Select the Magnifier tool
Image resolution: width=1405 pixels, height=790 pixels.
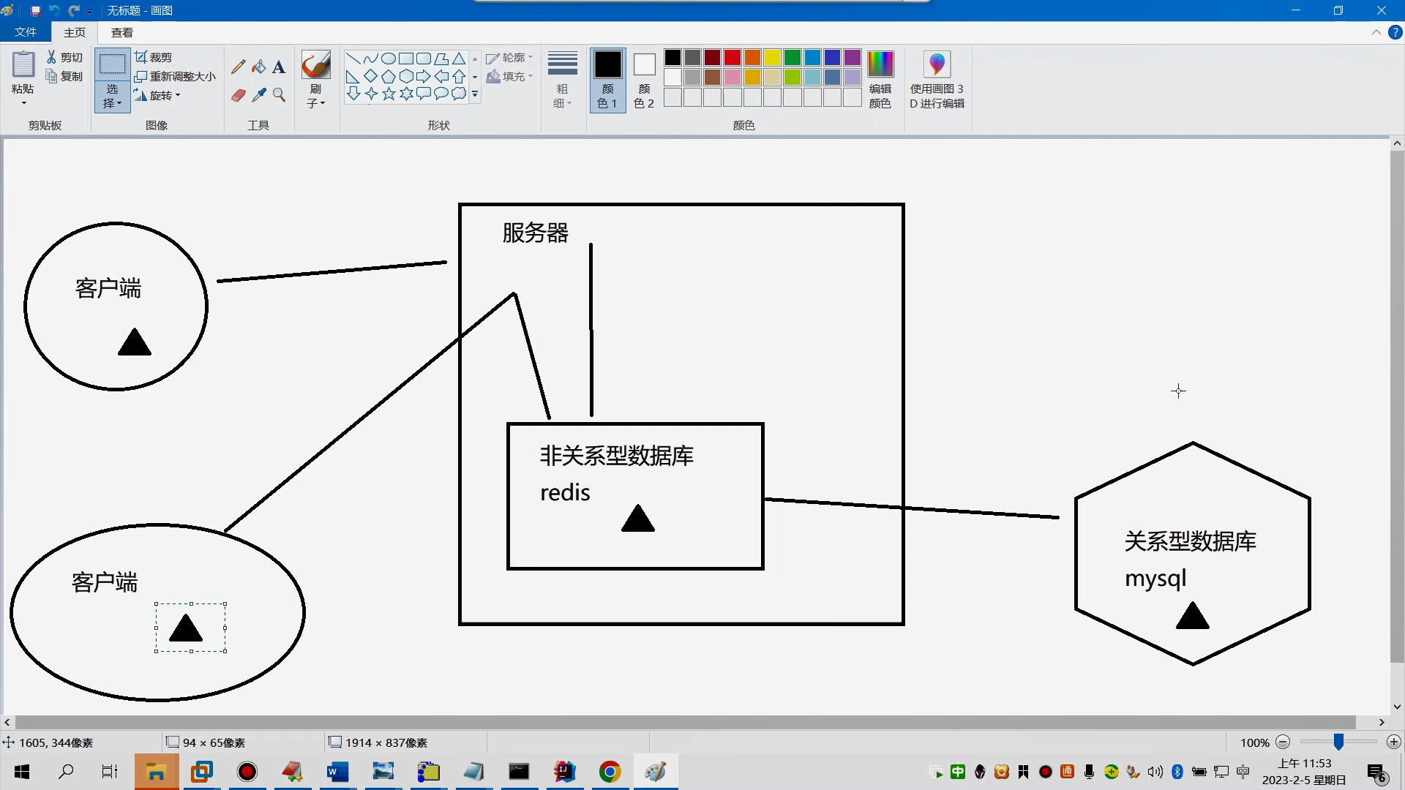click(279, 95)
